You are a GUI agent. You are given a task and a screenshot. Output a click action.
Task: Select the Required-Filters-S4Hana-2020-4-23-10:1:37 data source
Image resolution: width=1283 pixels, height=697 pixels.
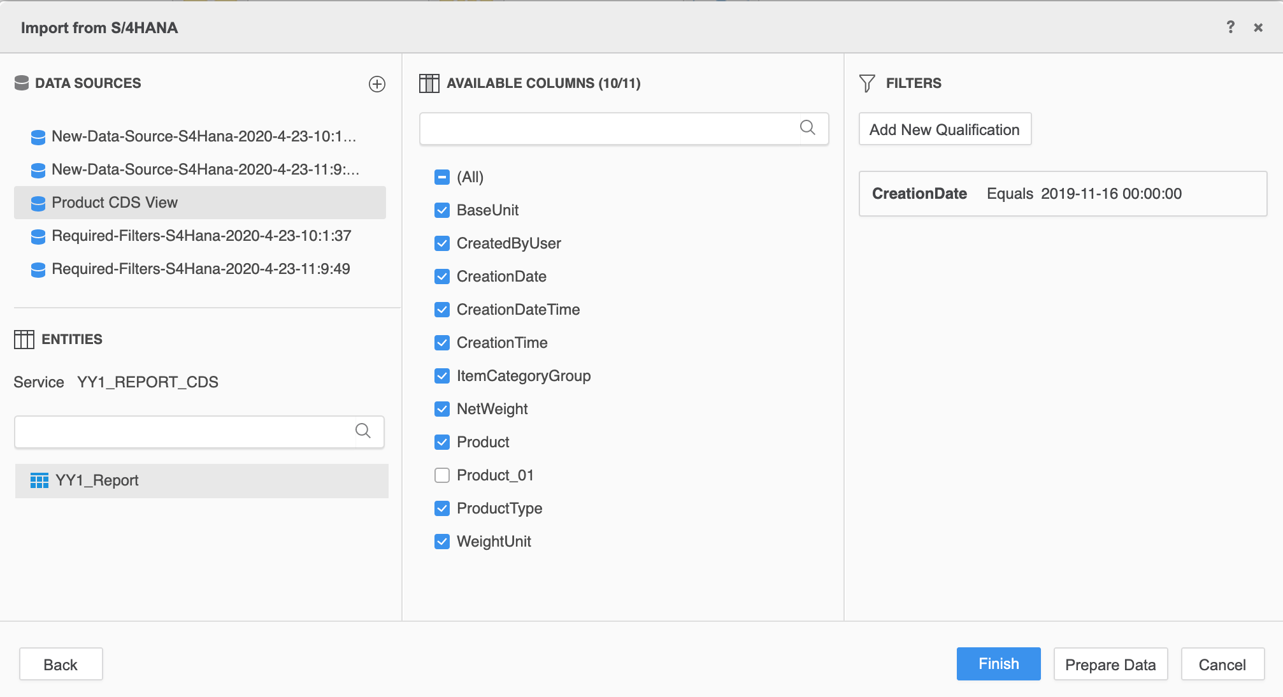point(201,236)
